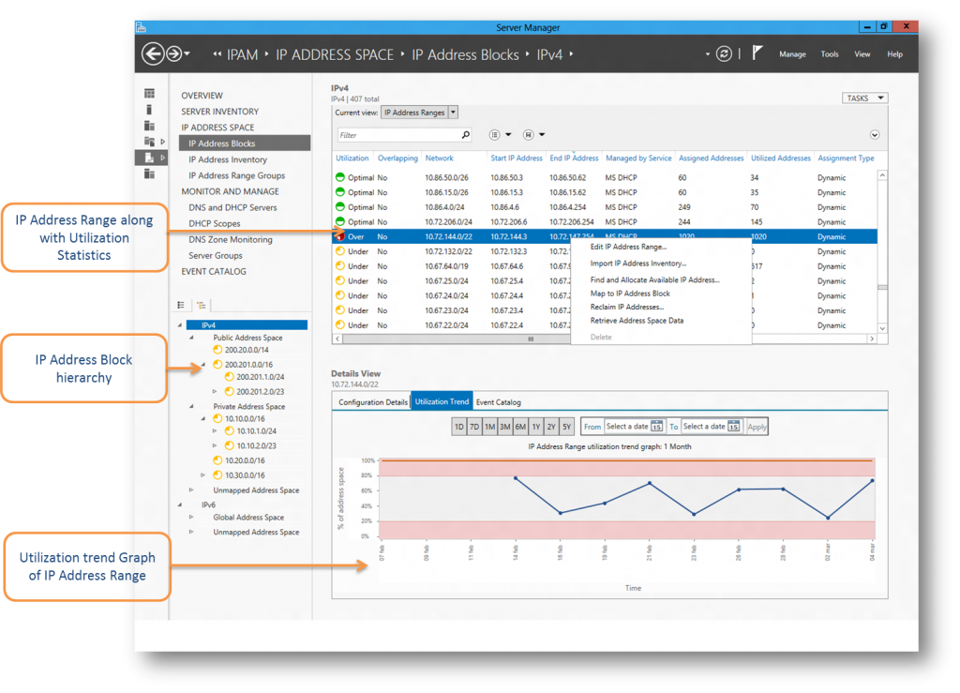
Task: Set trend range with the 5Y button
Action: 566,427
